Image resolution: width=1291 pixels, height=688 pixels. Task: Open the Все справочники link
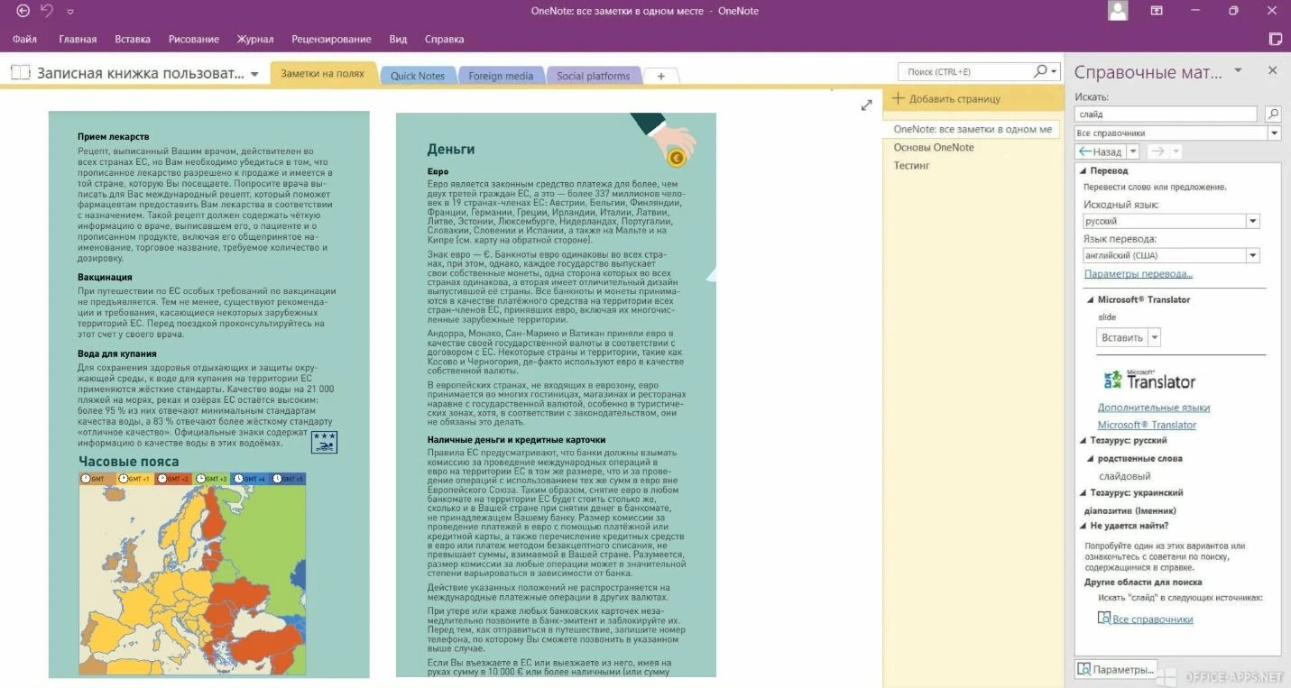click(1153, 619)
